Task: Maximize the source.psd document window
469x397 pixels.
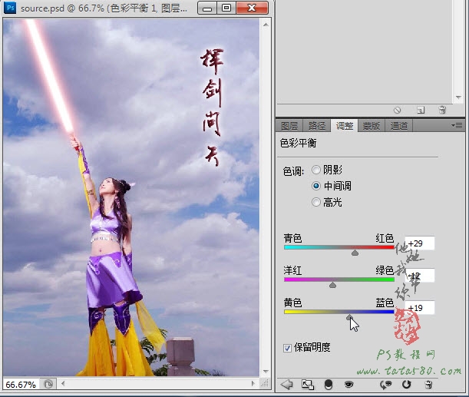Action: pos(226,8)
